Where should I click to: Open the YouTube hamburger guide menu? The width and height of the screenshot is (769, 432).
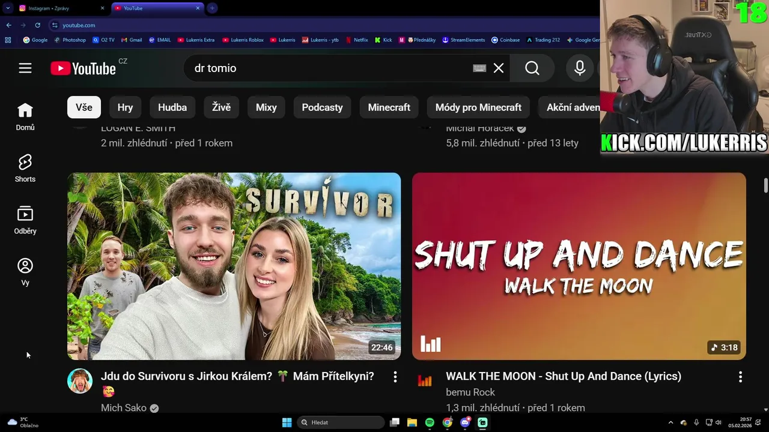(x=25, y=68)
